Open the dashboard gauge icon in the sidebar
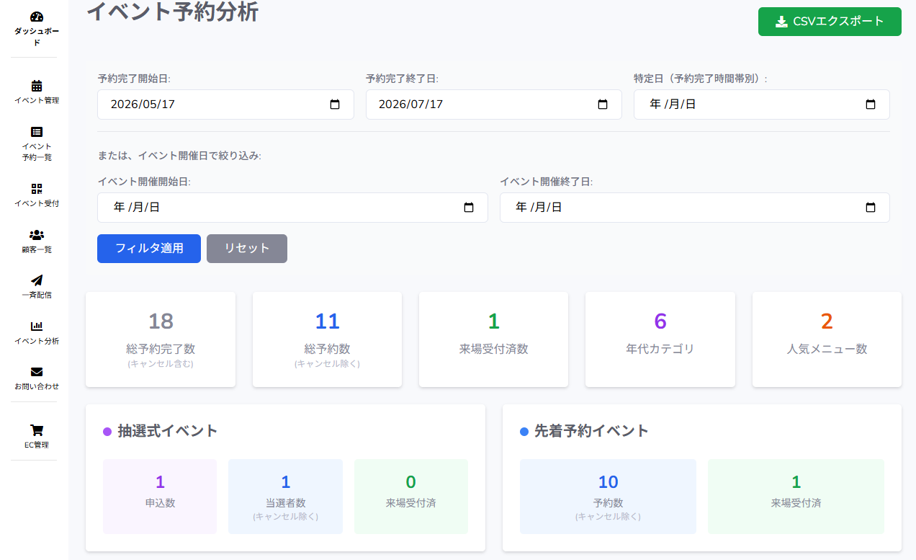Viewport: 916px width, 560px height. tap(37, 17)
